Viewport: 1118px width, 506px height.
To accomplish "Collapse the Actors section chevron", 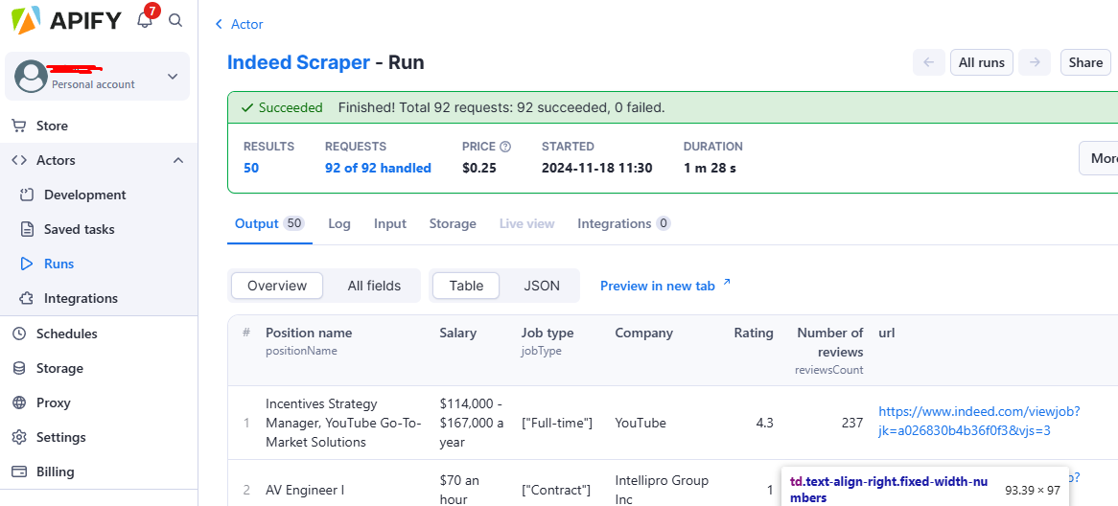I will [x=178, y=160].
